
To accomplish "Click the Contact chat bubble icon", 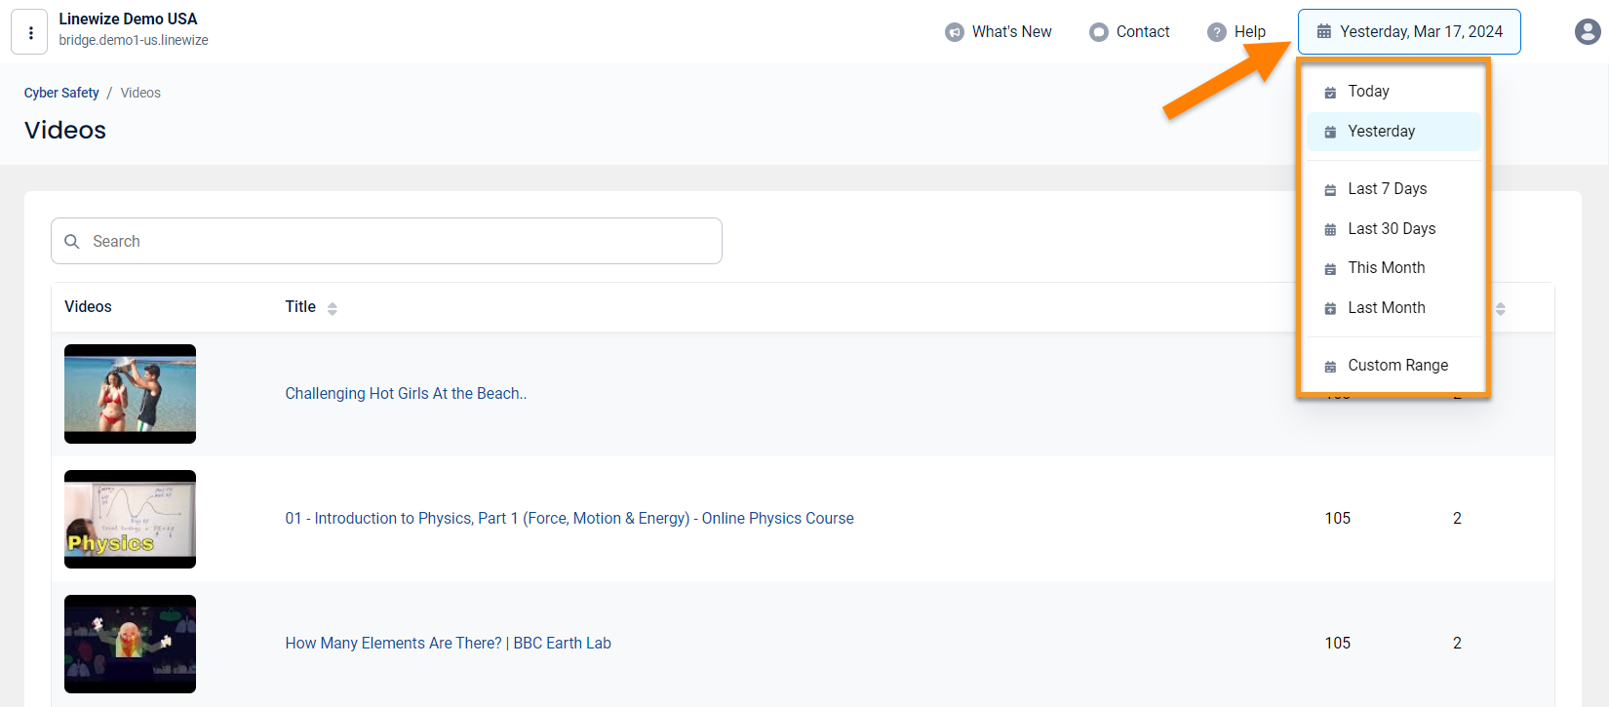I will [1098, 32].
